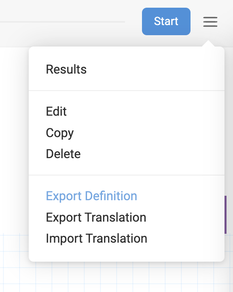
Task: Select the Copy menu entry
Action: (x=60, y=133)
